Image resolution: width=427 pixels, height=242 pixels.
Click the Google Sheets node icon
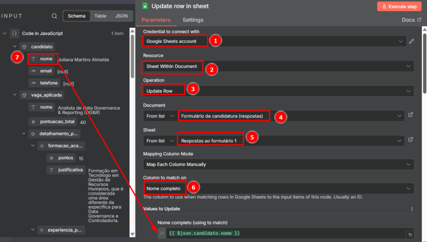[x=145, y=6]
